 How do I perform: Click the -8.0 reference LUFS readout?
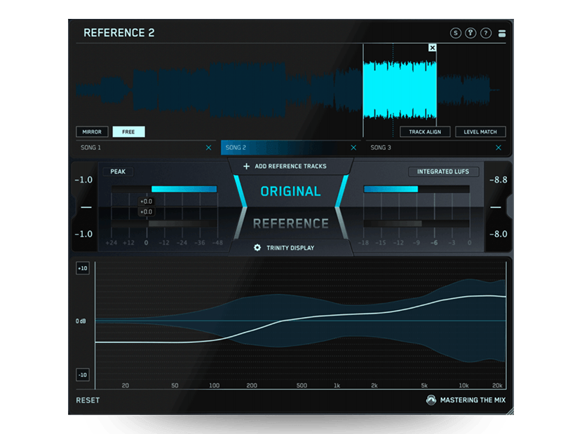pyautogui.click(x=498, y=234)
